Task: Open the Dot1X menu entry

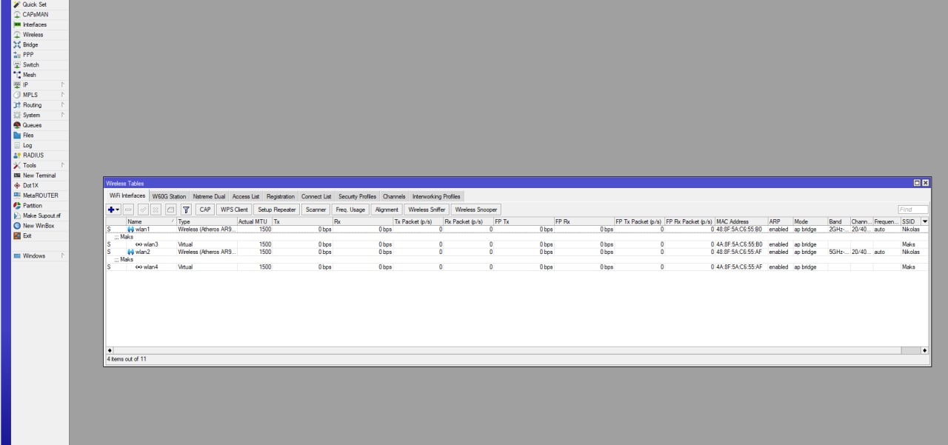Action: point(30,185)
